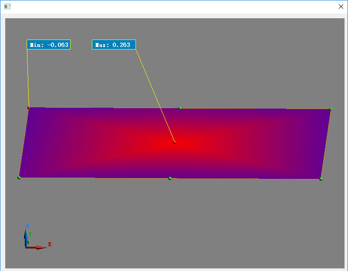Click the red minimum point marker
Screen dimensions: 348x271
(29, 108)
